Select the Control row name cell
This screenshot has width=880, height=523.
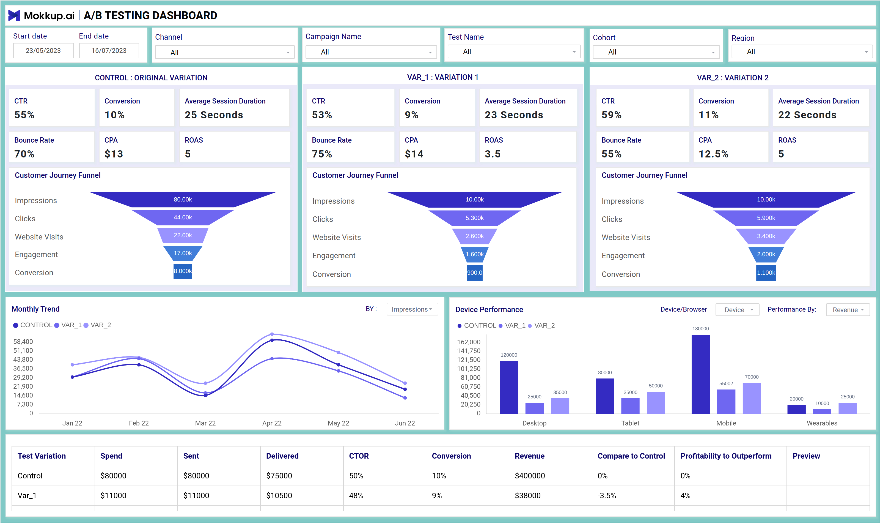(53, 476)
